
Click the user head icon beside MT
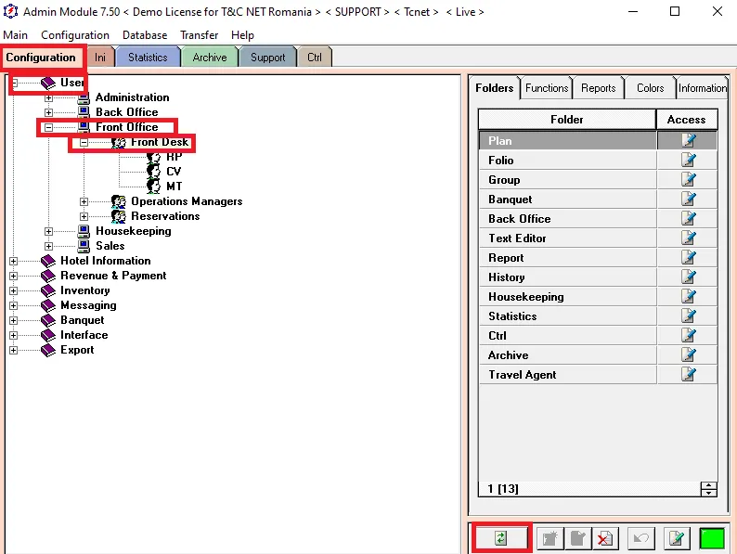(153, 187)
